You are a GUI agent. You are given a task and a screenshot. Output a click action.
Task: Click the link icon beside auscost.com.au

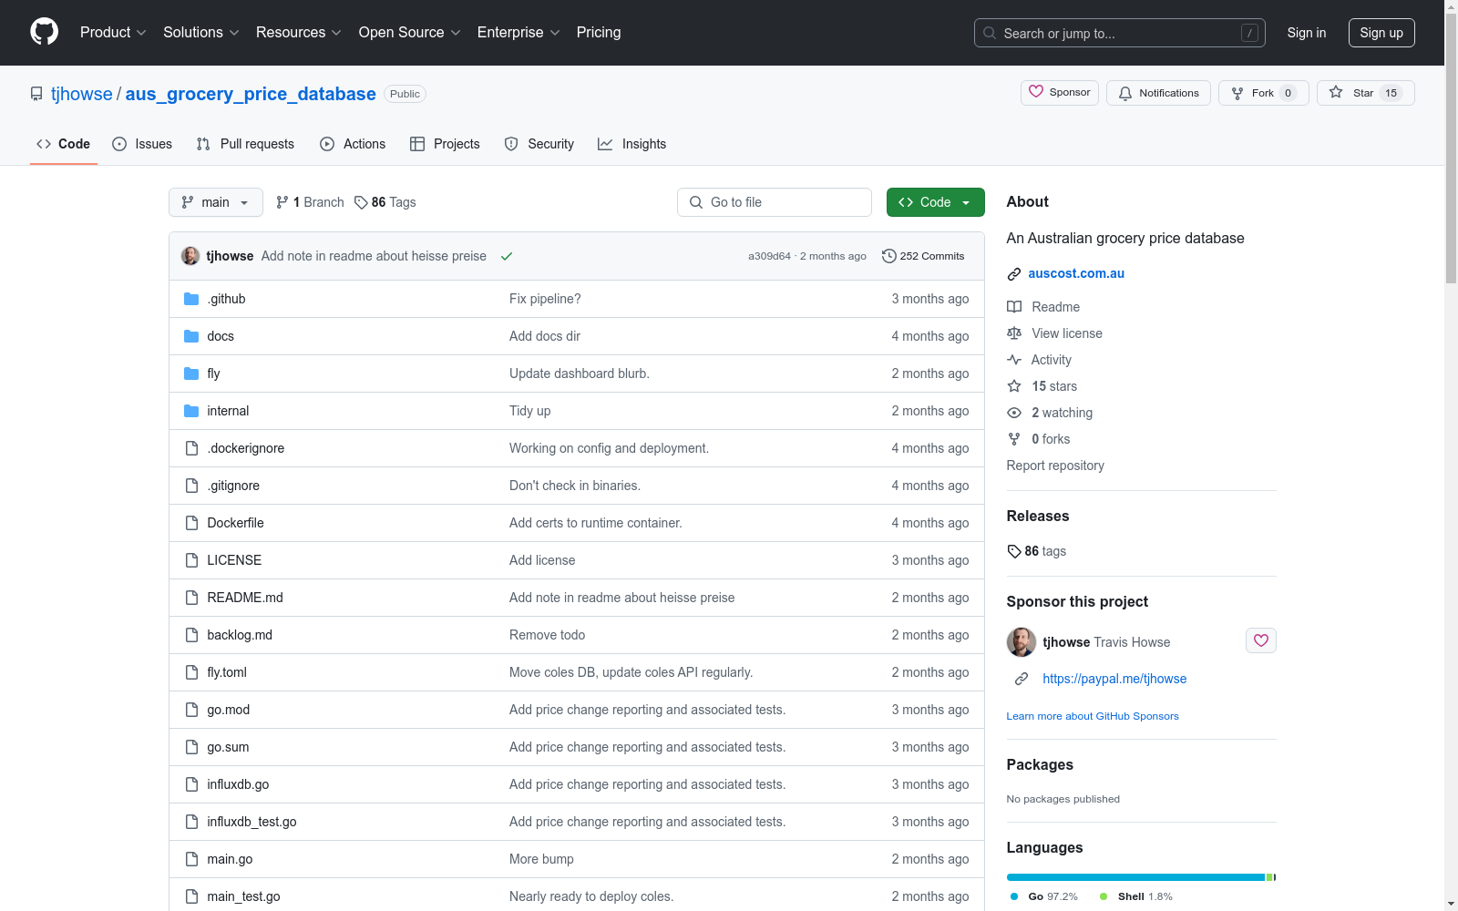coord(1014,274)
